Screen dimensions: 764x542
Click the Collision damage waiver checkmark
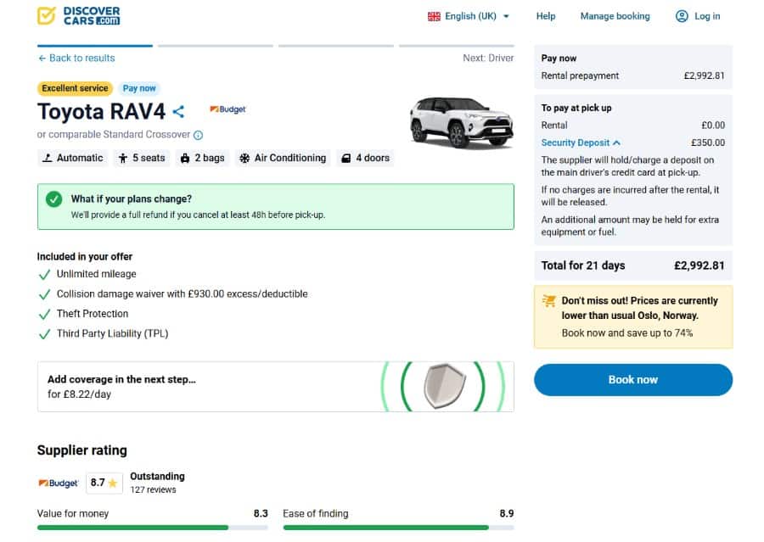[x=44, y=294]
